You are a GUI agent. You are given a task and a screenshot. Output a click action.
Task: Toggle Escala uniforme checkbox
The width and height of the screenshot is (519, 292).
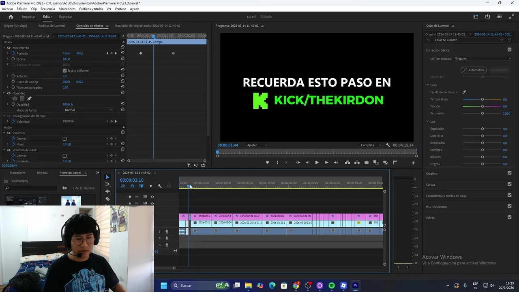64,71
